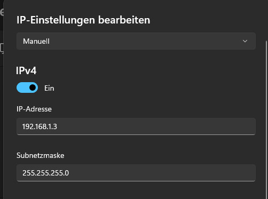The image size is (268, 199).
Task: Click the cut-off letter in the background title
Action: tap(2, 12)
